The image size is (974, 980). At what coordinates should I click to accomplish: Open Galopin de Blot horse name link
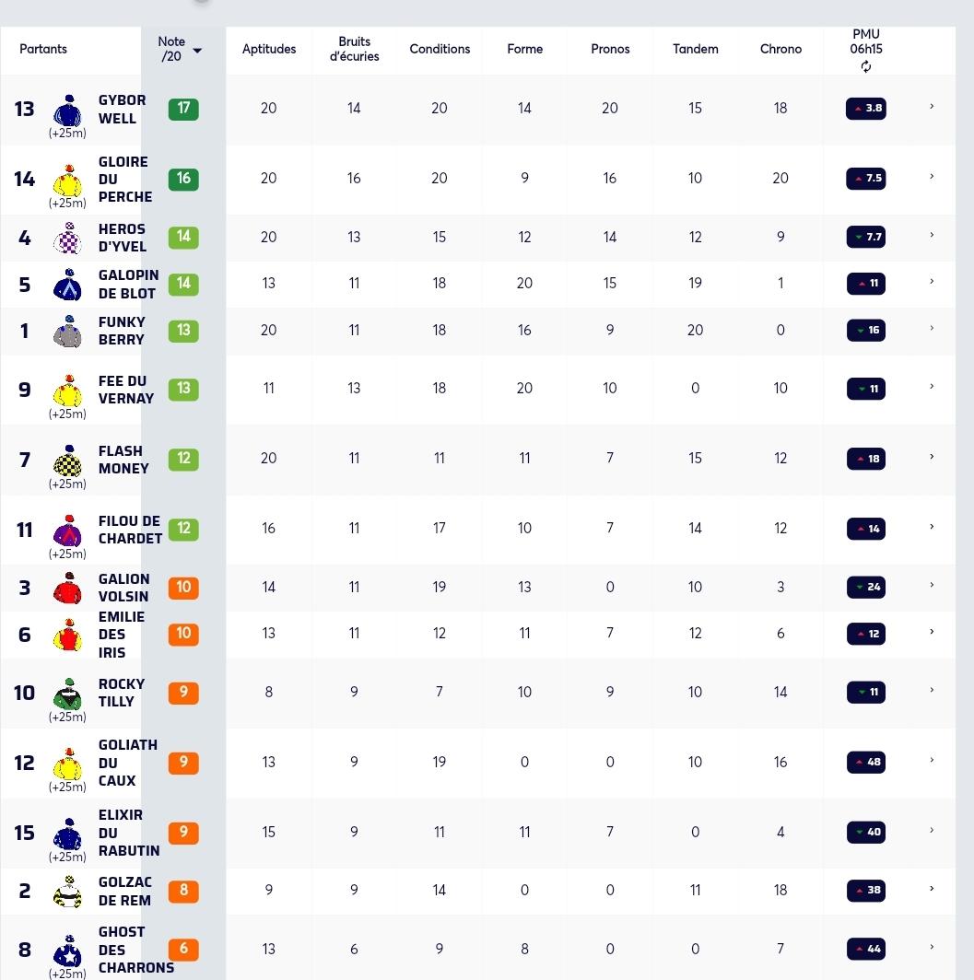[x=128, y=285]
